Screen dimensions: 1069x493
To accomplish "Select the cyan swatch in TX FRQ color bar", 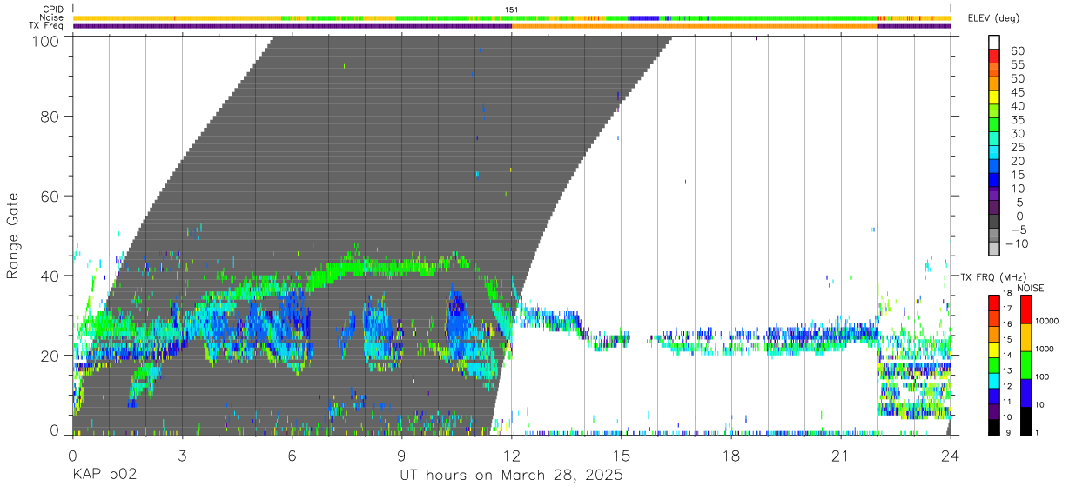I will pos(995,380).
